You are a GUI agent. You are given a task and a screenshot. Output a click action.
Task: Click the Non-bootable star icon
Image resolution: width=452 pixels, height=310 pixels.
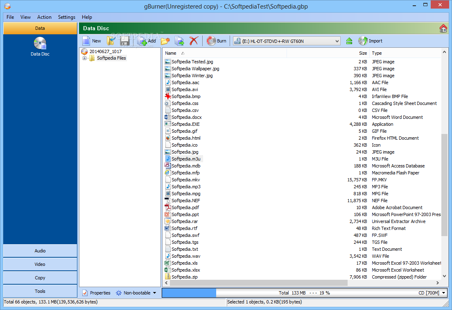[x=118, y=293]
